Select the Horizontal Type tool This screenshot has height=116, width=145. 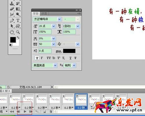coord(18,20)
